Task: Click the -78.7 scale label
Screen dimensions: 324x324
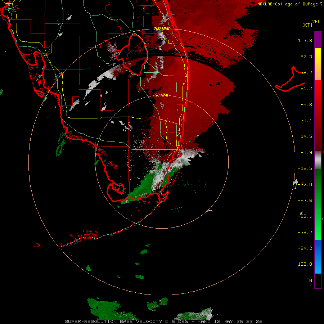Action: [x=305, y=233]
